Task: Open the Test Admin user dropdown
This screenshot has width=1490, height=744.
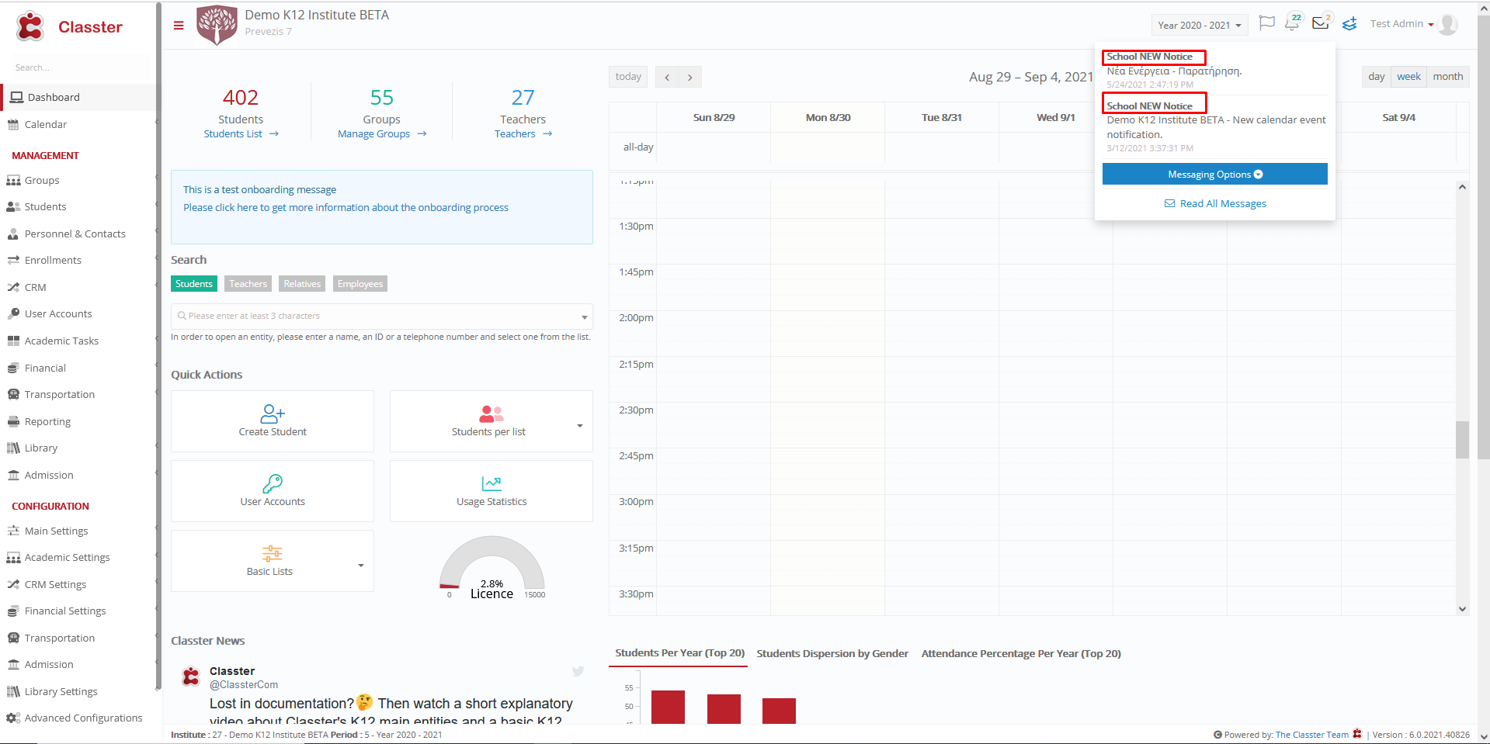Action: coord(1401,24)
